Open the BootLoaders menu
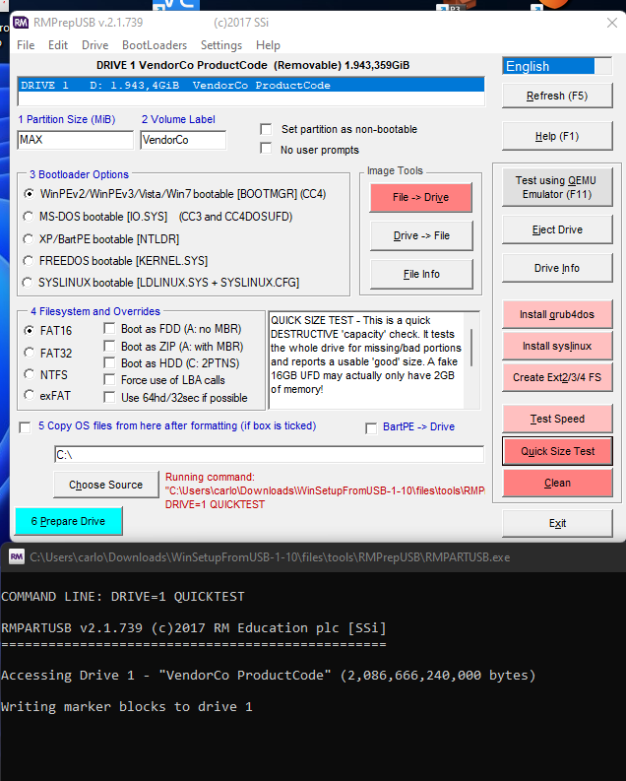Image resolution: width=626 pixels, height=781 pixels. click(155, 45)
